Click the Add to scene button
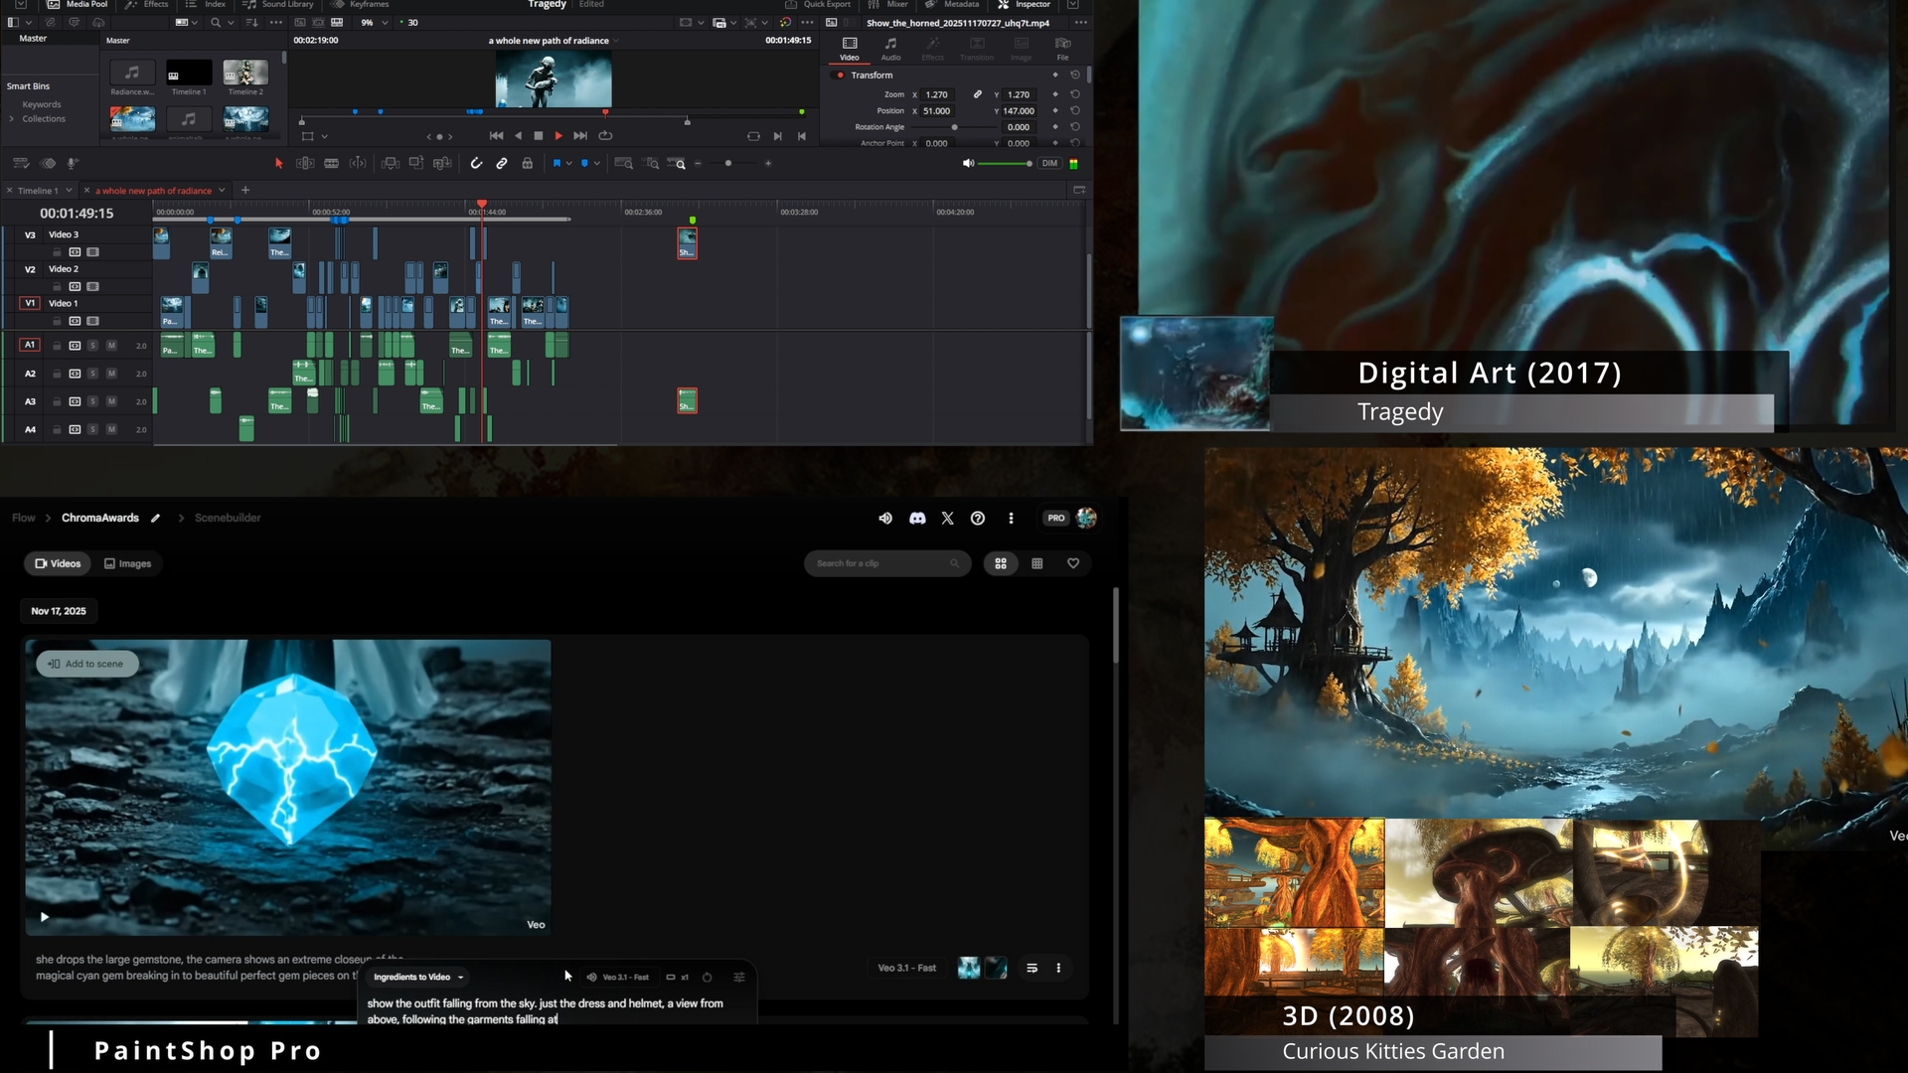The image size is (1908, 1073). [86, 664]
